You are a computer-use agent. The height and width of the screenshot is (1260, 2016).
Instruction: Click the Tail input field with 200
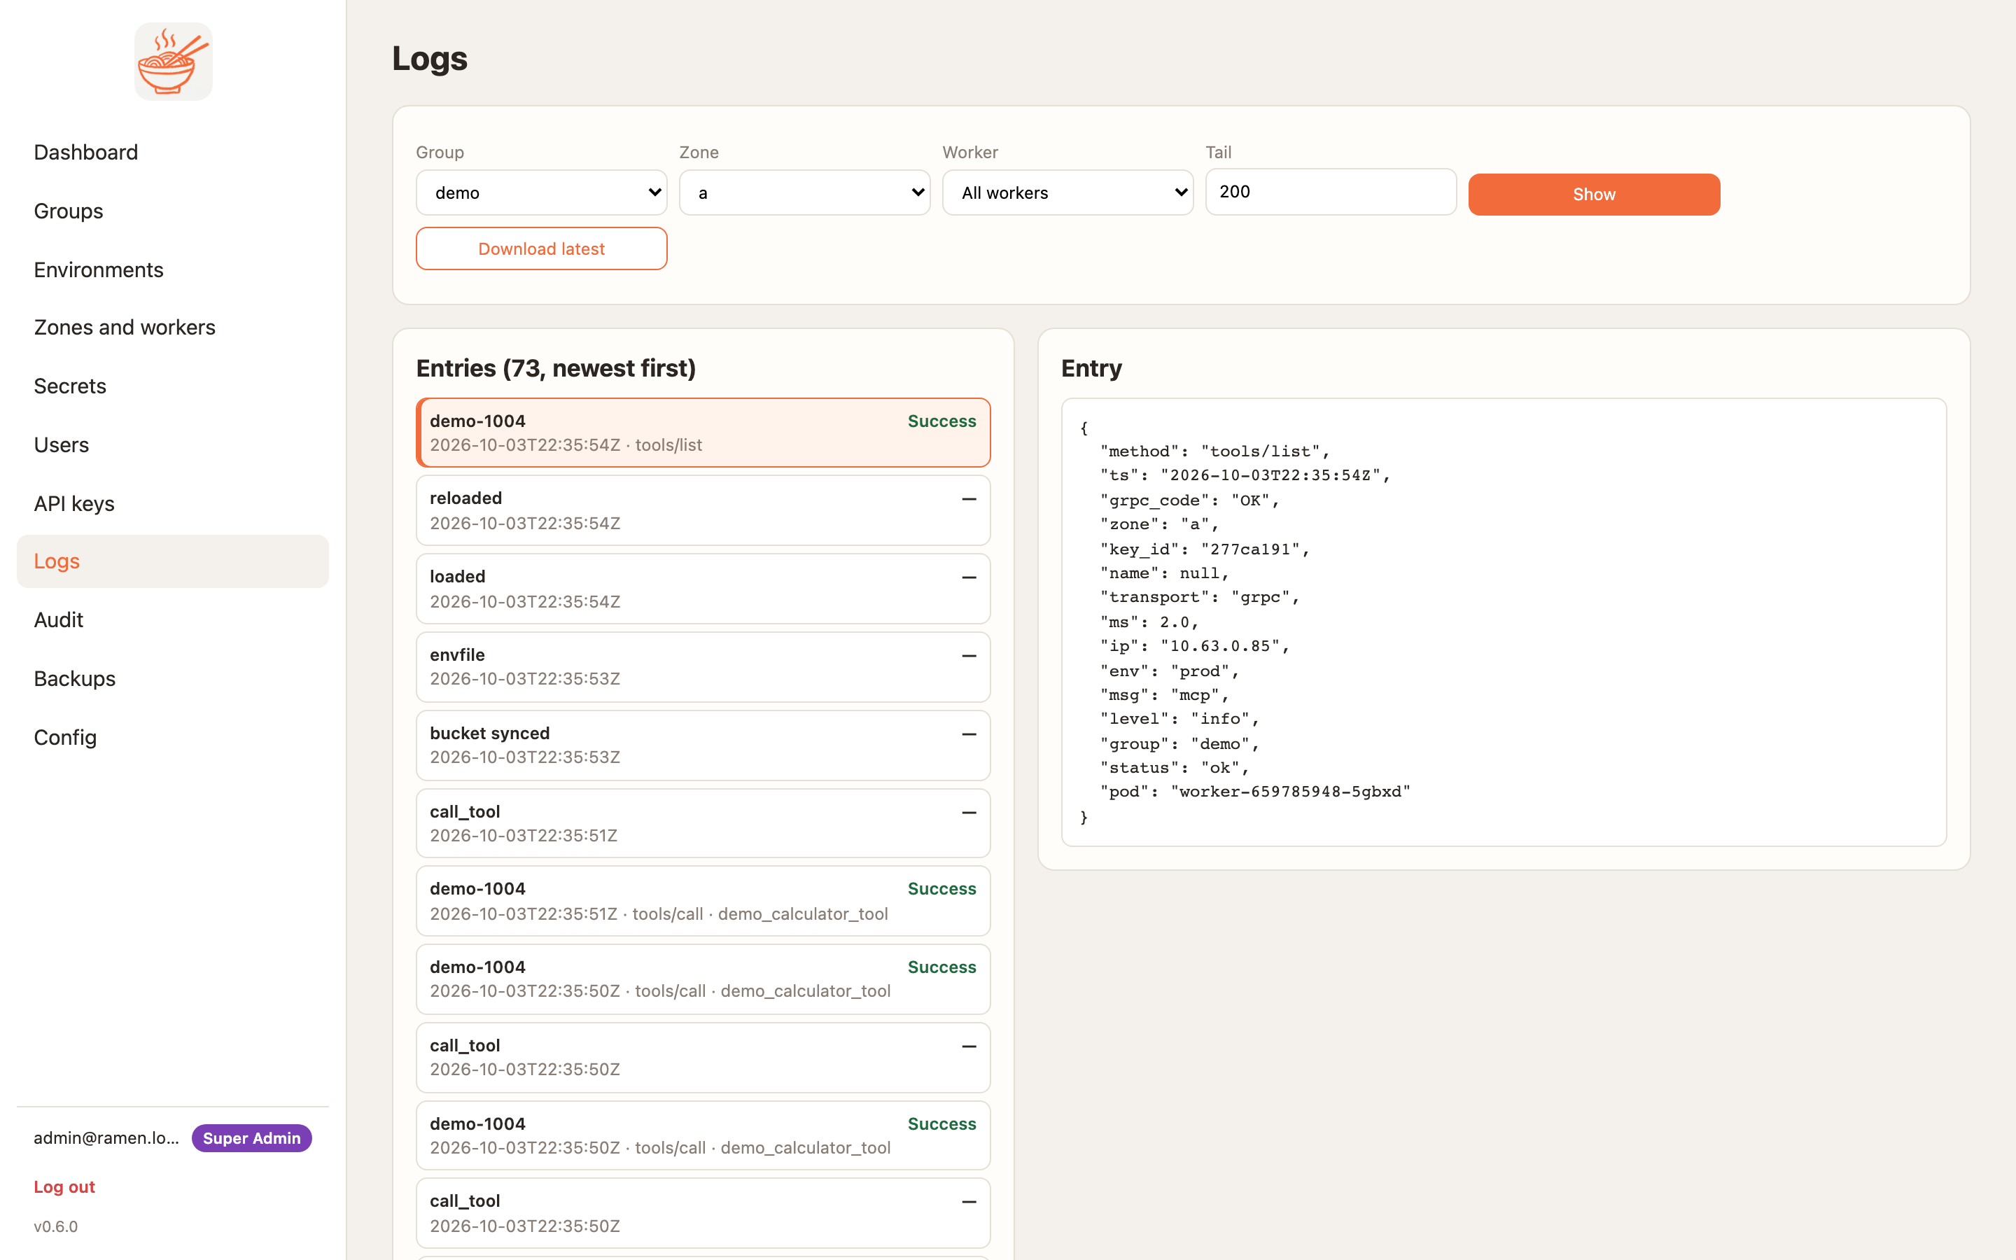(x=1331, y=192)
